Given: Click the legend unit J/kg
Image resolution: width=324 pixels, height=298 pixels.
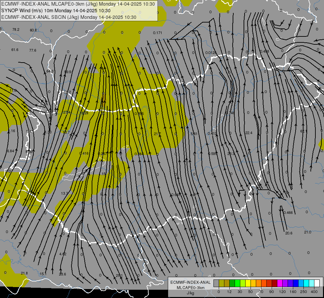Looking at the screenshot, I should tap(191, 293).
